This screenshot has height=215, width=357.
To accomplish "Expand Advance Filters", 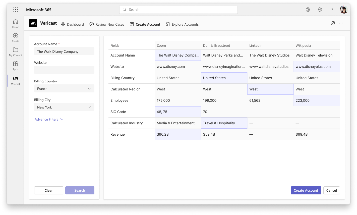I will pos(49,119).
